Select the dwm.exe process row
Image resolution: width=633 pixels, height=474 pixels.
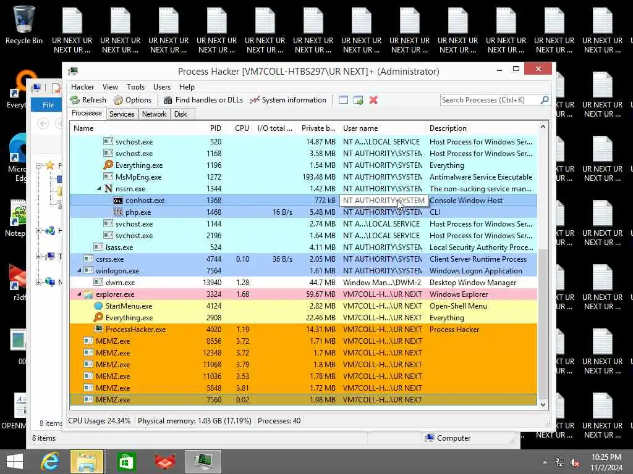coord(303,283)
